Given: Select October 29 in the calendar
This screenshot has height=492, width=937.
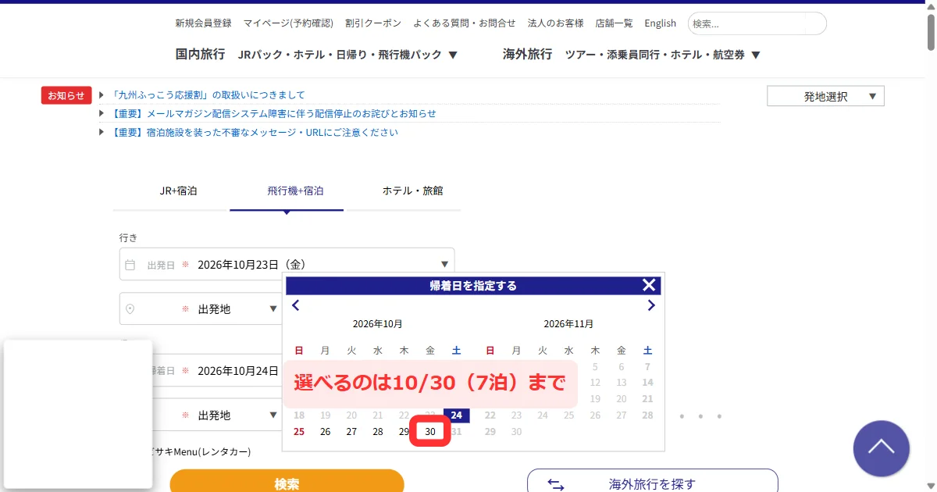Looking at the screenshot, I should [404, 431].
